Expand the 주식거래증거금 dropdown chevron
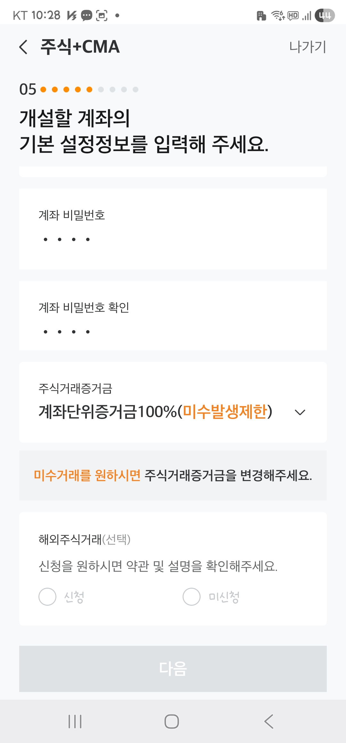The height and width of the screenshot is (743, 346). [300, 412]
